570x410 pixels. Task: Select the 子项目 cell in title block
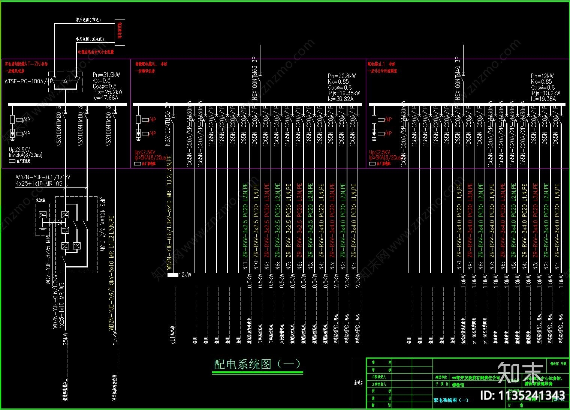tap(441, 384)
